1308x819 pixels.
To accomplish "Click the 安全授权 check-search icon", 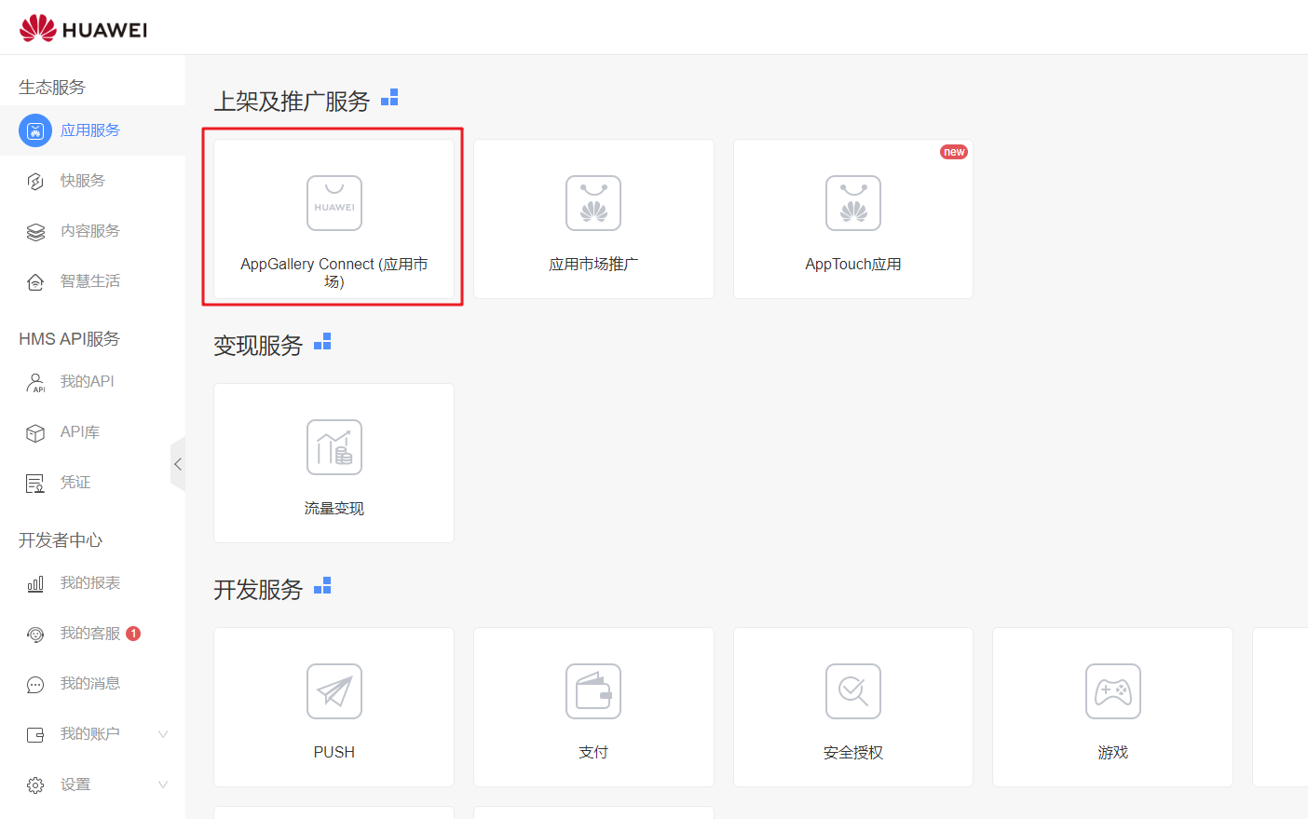I will click(853, 691).
